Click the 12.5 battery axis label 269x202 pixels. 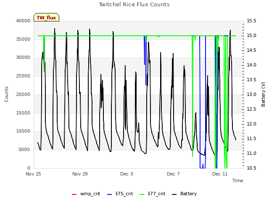point(251,109)
